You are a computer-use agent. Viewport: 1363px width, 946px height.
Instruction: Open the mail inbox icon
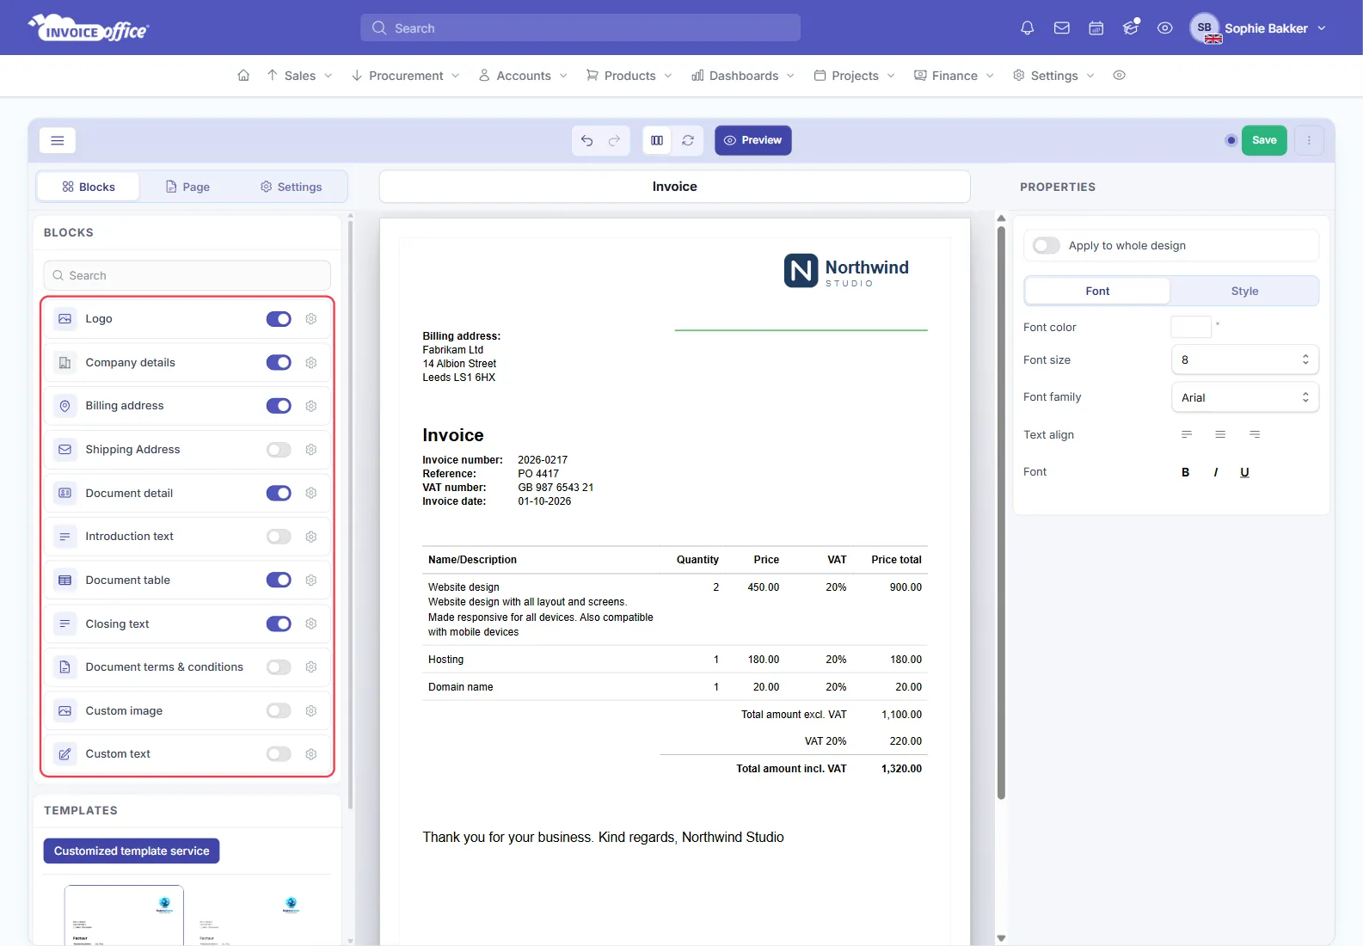pos(1062,28)
